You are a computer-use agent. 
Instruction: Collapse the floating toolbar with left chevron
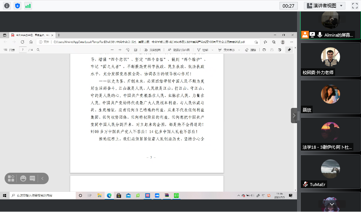tap(43, 178)
